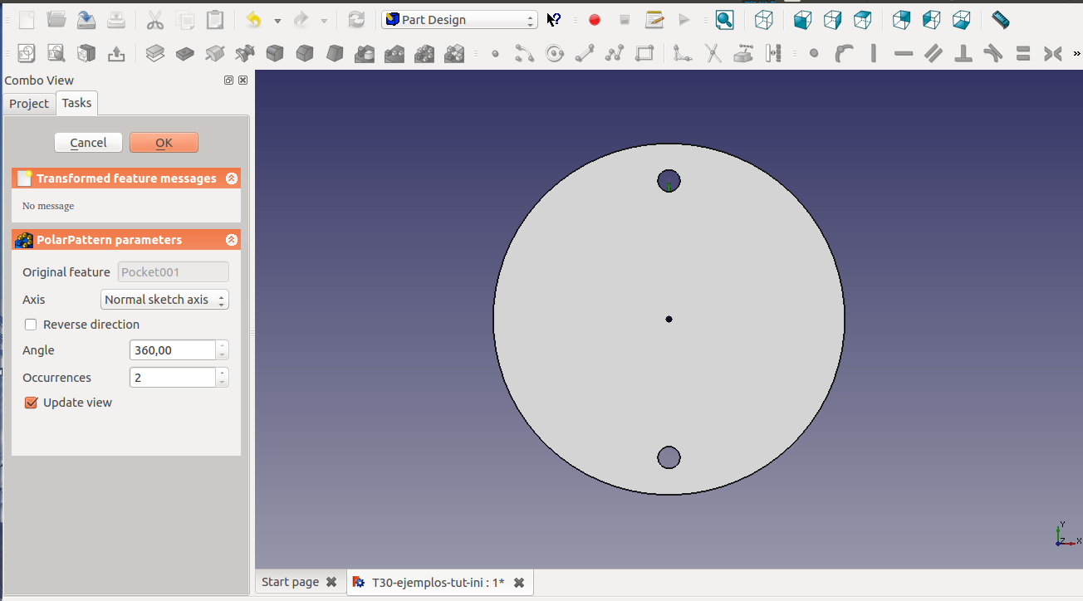Click the Undo arrow icon
1083x601 pixels.
pos(254,20)
